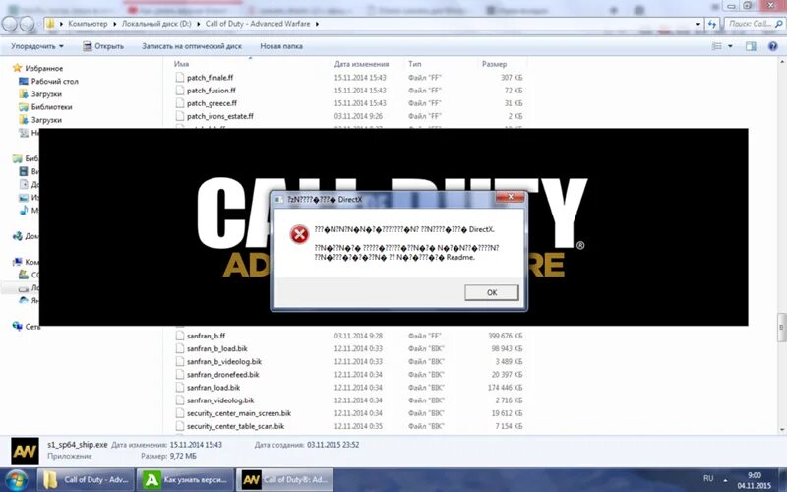The width and height of the screenshot is (787, 492).
Task: Select Call of Duty - Advanced Warfare breadcrumb
Action: 258,24
